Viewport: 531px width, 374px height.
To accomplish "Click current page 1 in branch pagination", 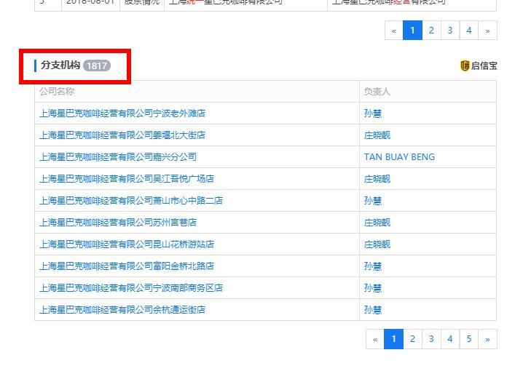I will (393, 339).
